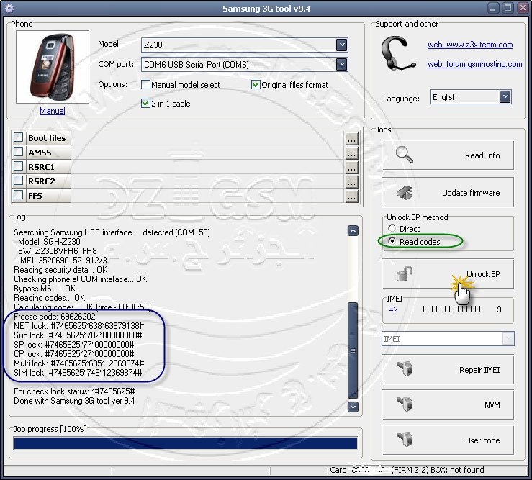Toggle the 2 in 1 cable checkbox

coord(145,103)
